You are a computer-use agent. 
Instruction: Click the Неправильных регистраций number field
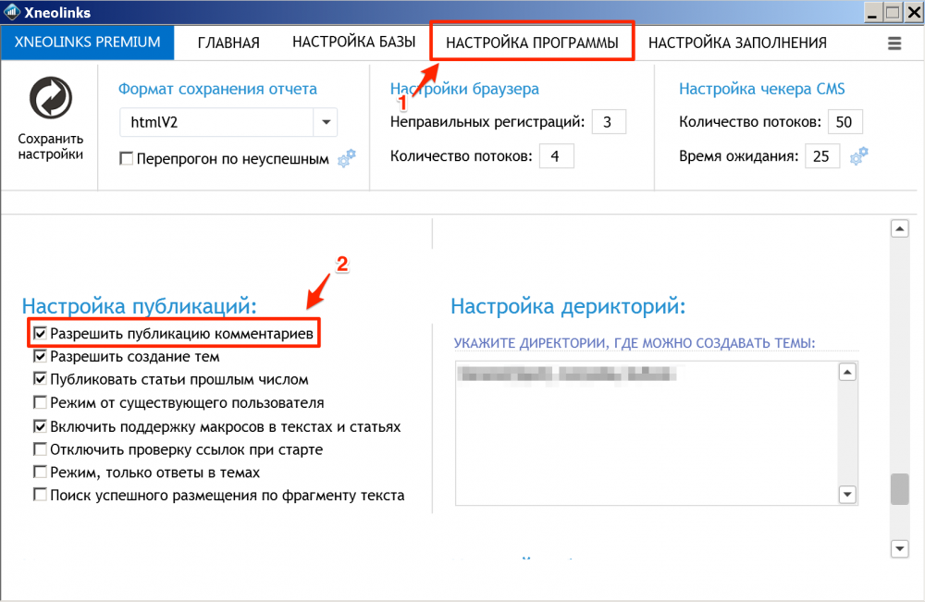[609, 122]
